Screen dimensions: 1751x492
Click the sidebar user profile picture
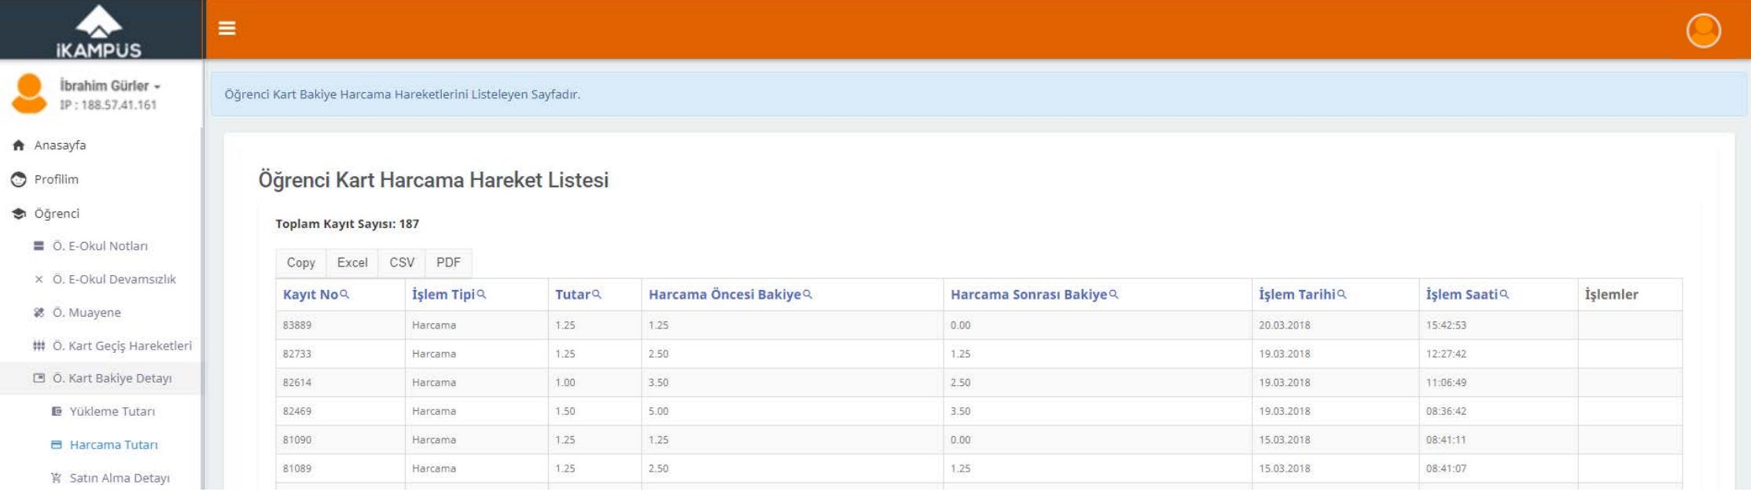[29, 94]
